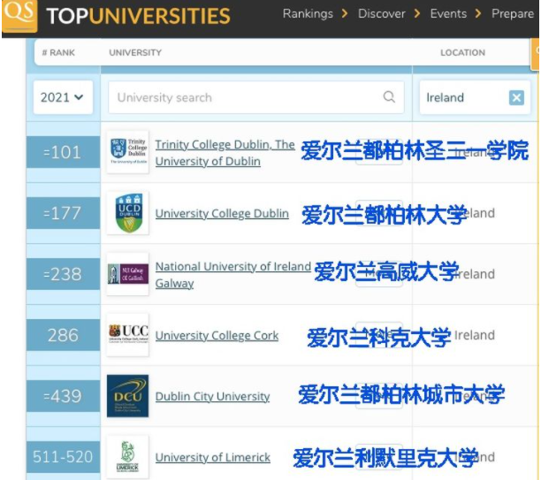Open Dublin City University link
The height and width of the screenshot is (480, 541).
pyautogui.click(x=212, y=397)
